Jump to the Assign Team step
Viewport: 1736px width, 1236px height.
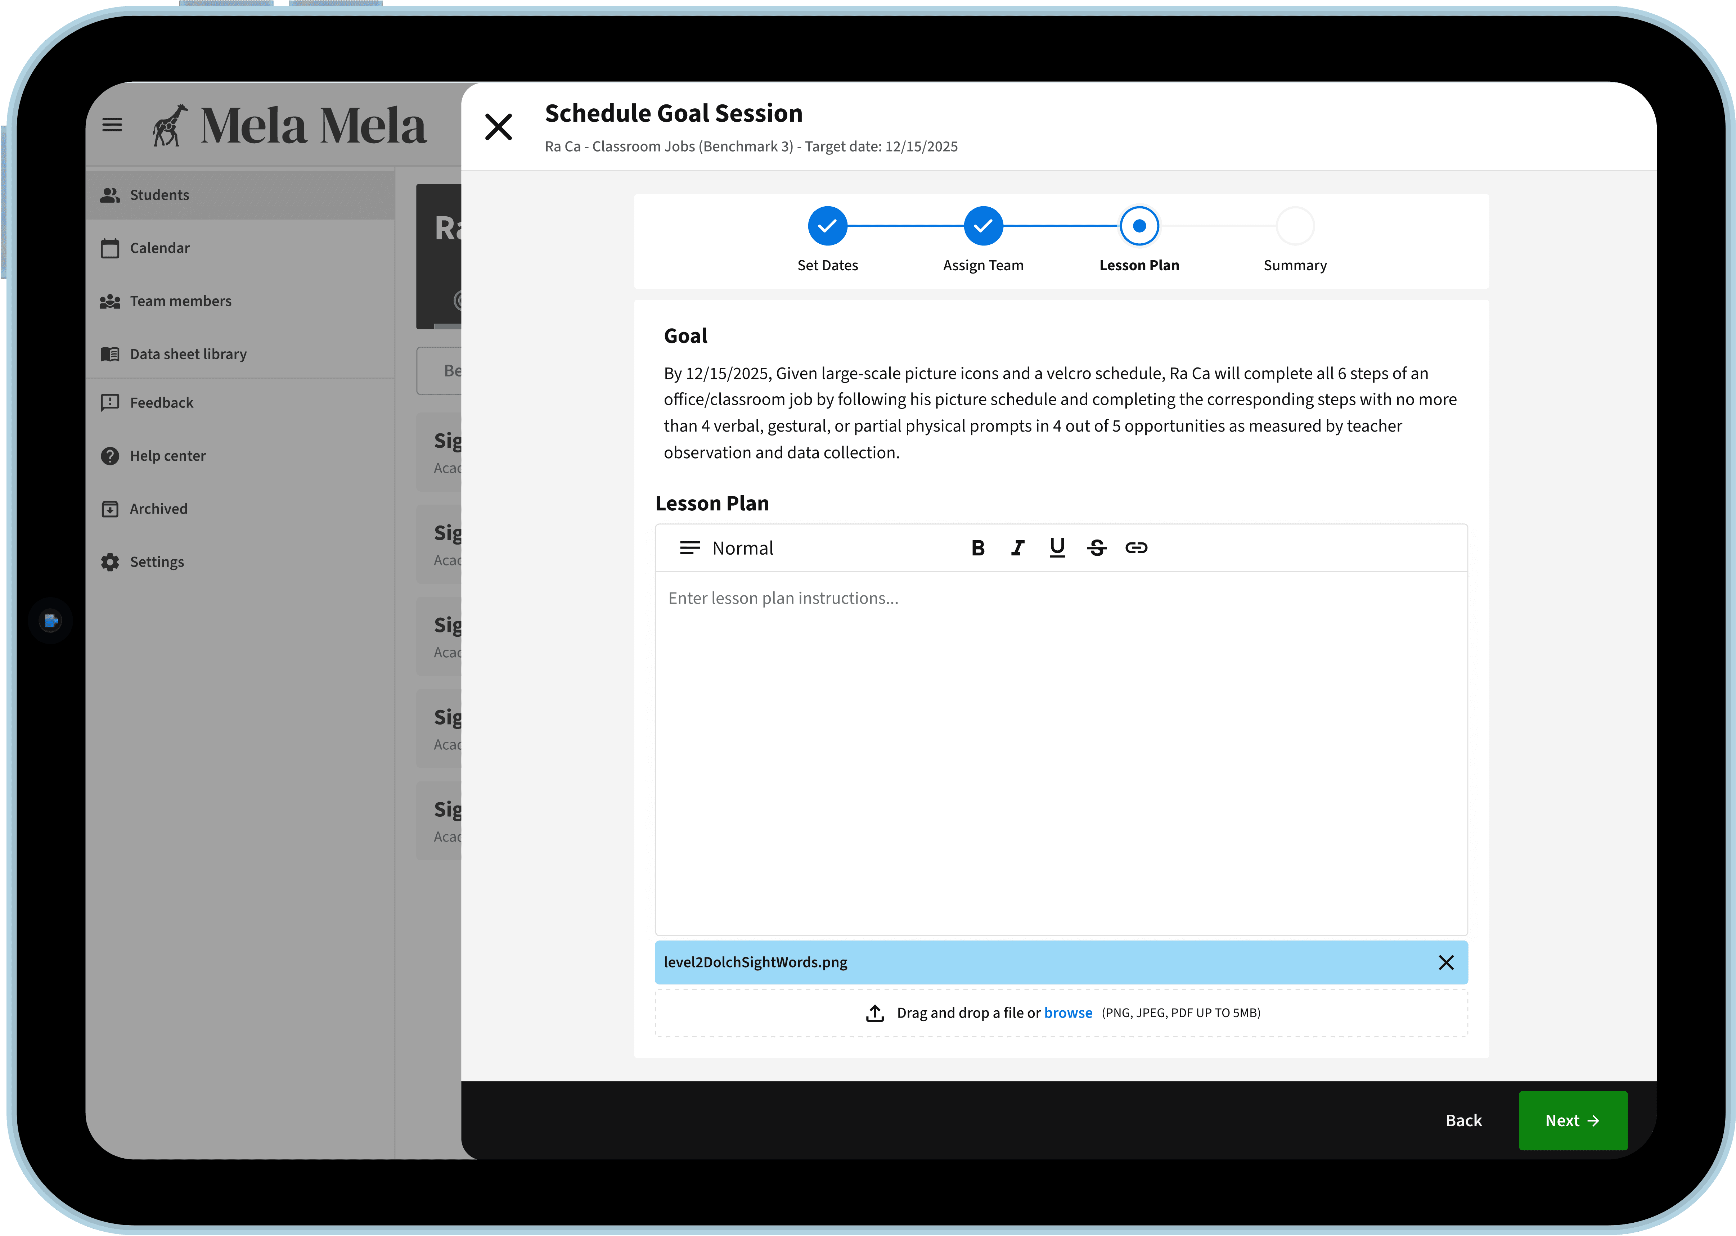[x=983, y=226]
